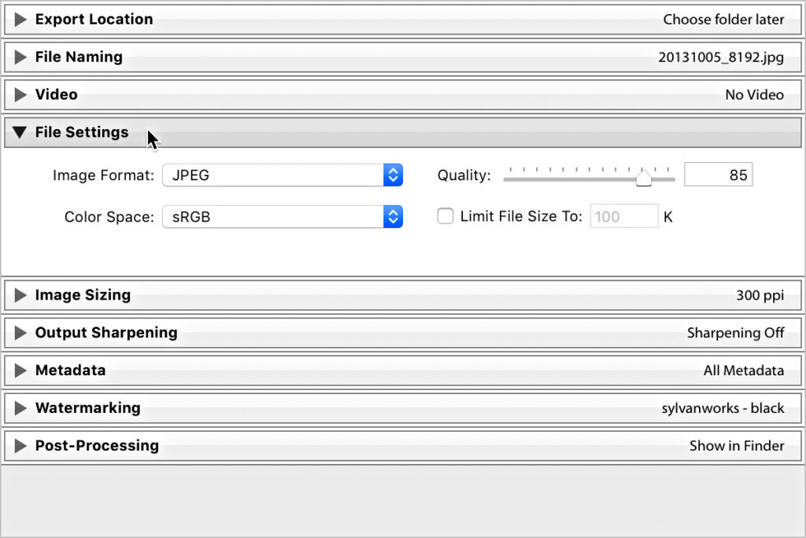Screen dimensions: 806x538
Task: Enable the Limit File Size To checkbox
Action: click(446, 216)
